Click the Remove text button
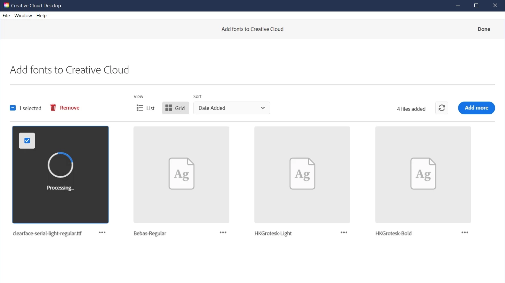 70,108
